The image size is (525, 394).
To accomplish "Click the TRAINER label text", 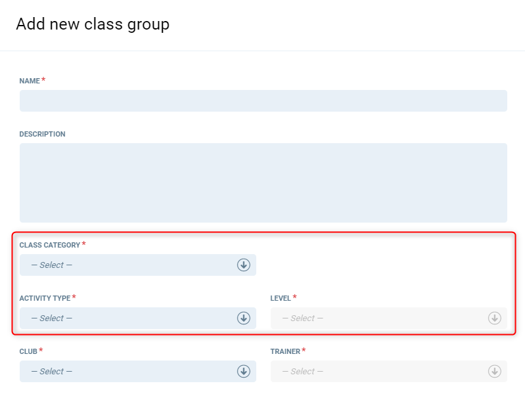I will click(x=285, y=351).
